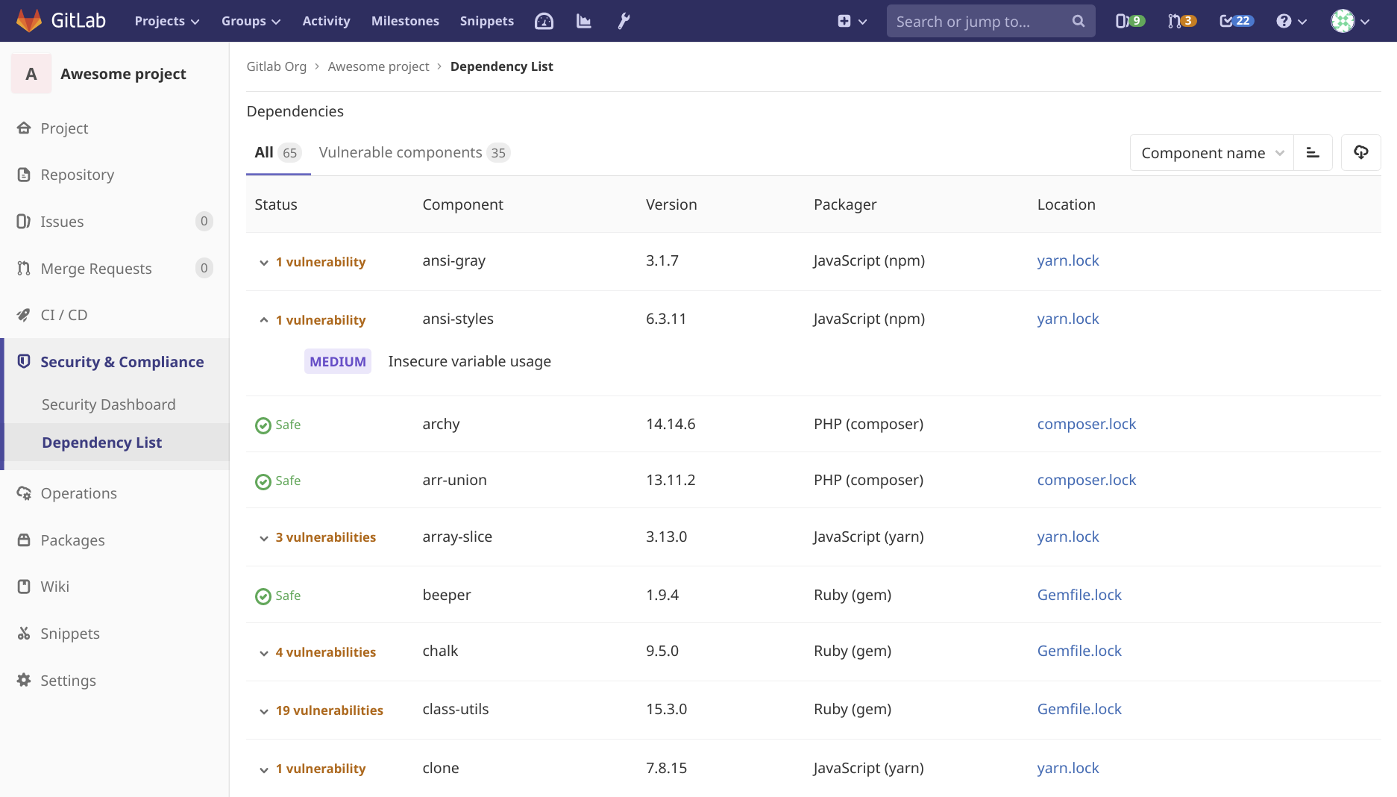
Task: Open composer.lock link for archy
Action: 1086,424
